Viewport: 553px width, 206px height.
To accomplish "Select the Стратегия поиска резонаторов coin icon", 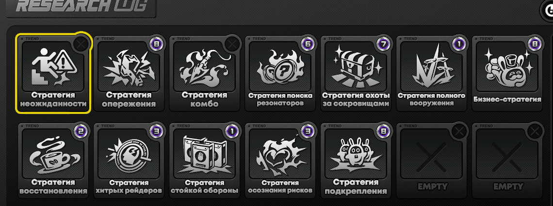I will 280,66.
